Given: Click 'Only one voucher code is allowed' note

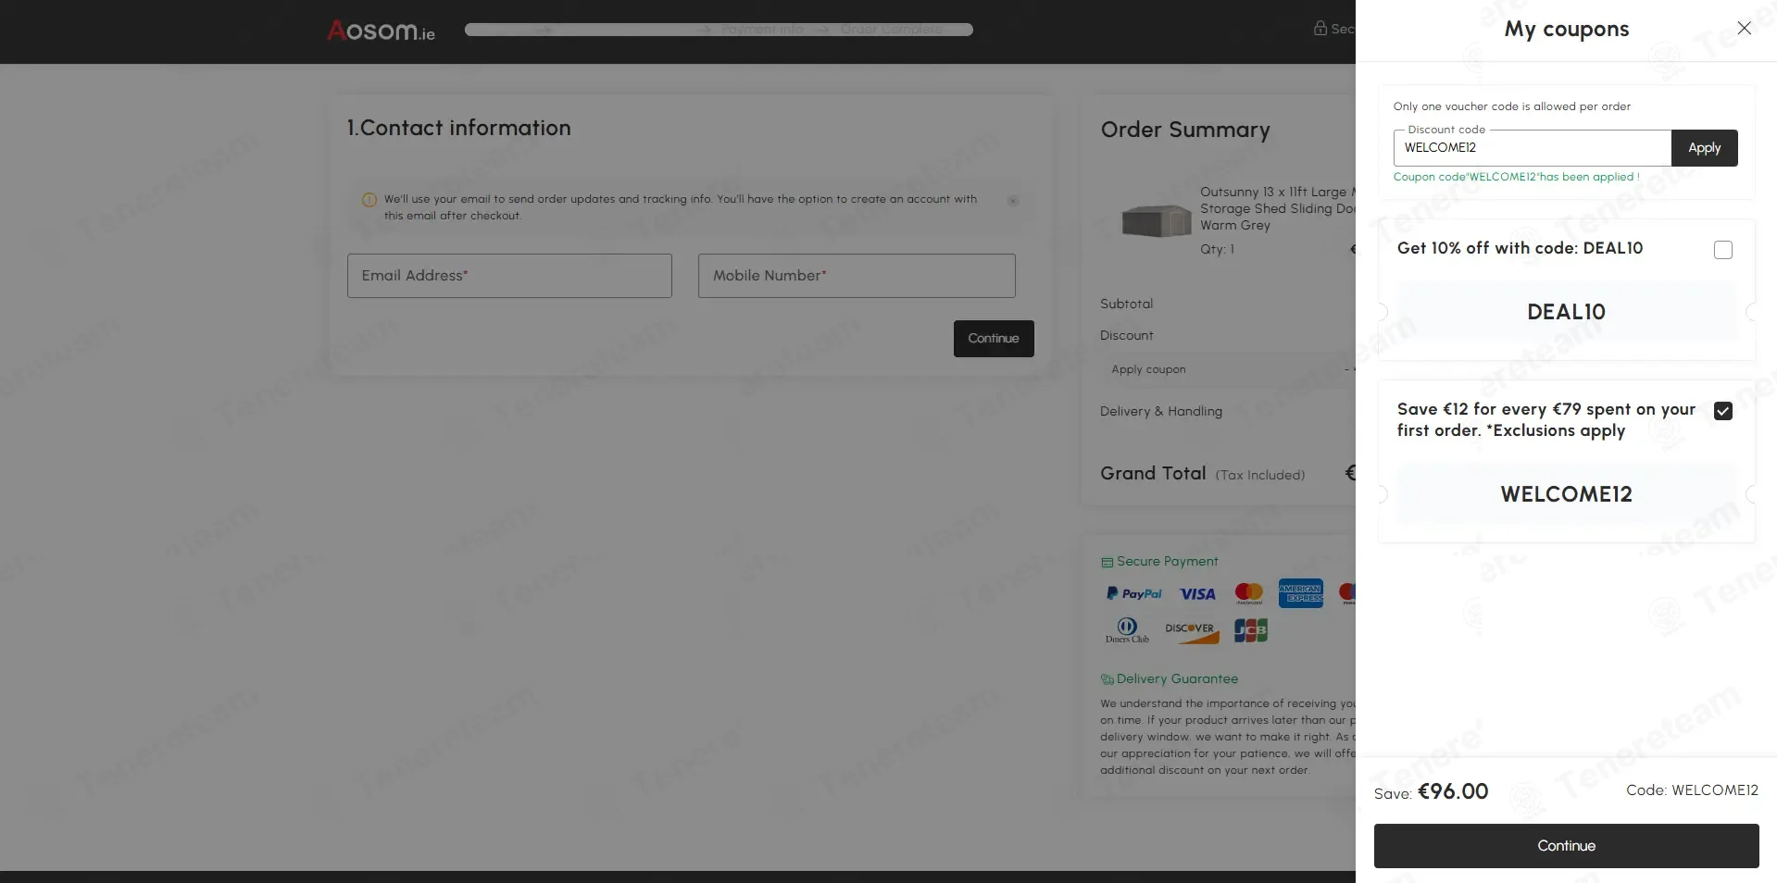Looking at the screenshot, I should click(1511, 106).
